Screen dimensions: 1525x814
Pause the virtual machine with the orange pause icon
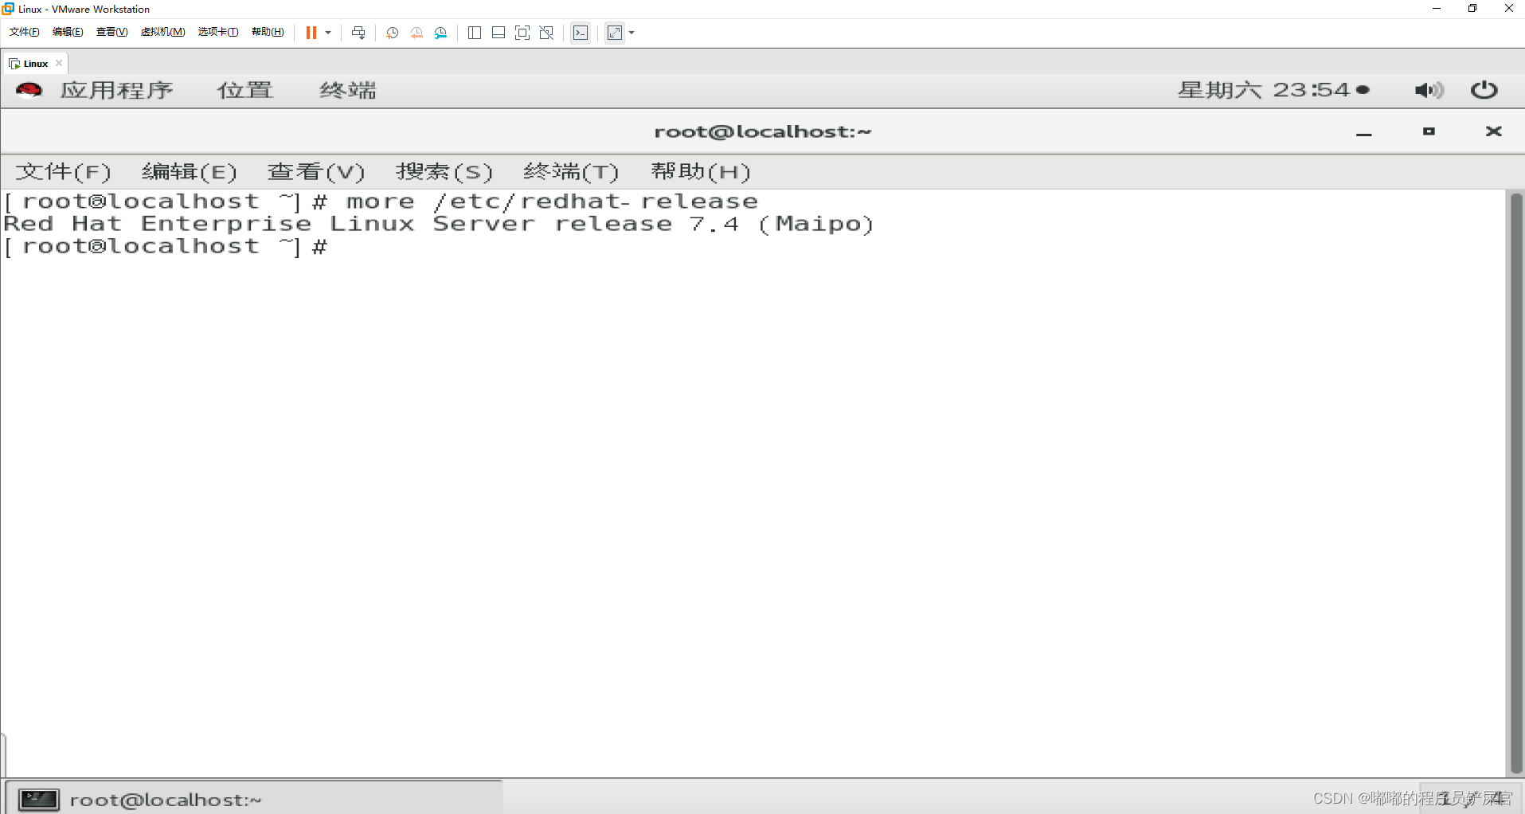pyautogui.click(x=311, y=33)
